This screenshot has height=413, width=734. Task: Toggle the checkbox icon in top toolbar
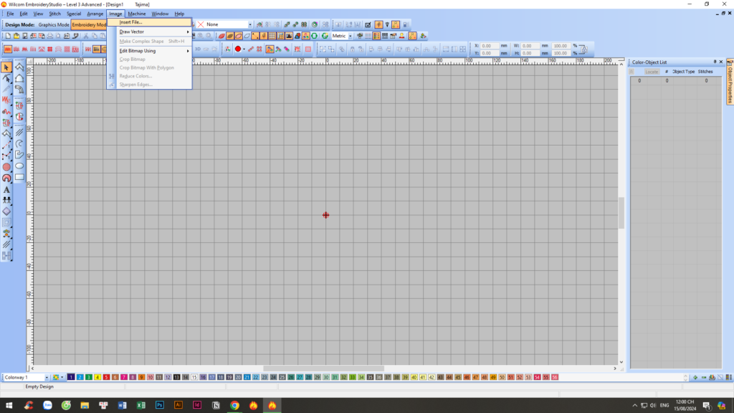click(x=368, y=24)
